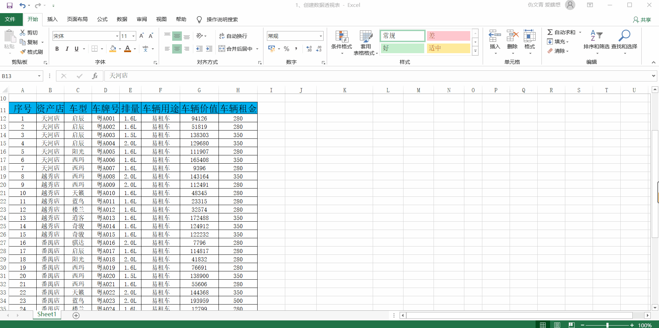
Task: Increase the font size
Action: [x=141, y=36]
